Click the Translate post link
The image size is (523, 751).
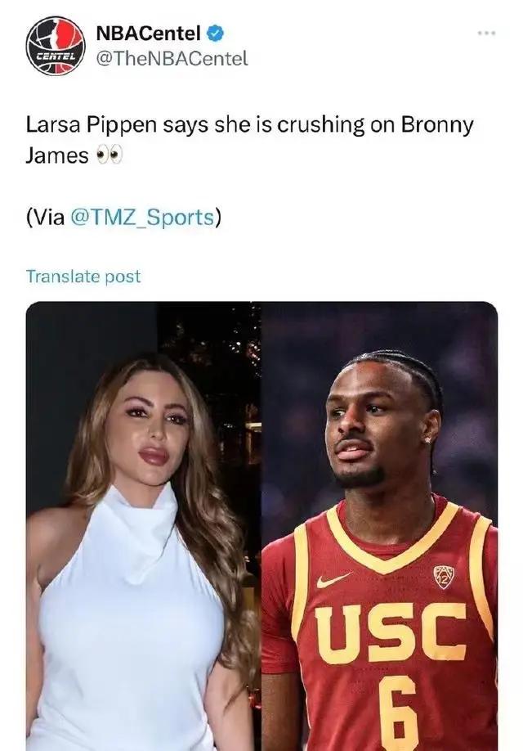[x=83, y=277]
